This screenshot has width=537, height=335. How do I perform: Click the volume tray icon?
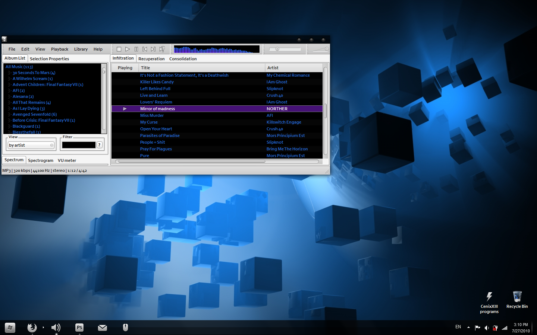(x=487, y=328)
